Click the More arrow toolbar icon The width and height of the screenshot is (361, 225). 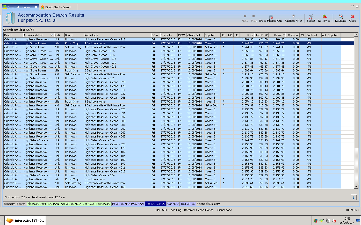245,18
